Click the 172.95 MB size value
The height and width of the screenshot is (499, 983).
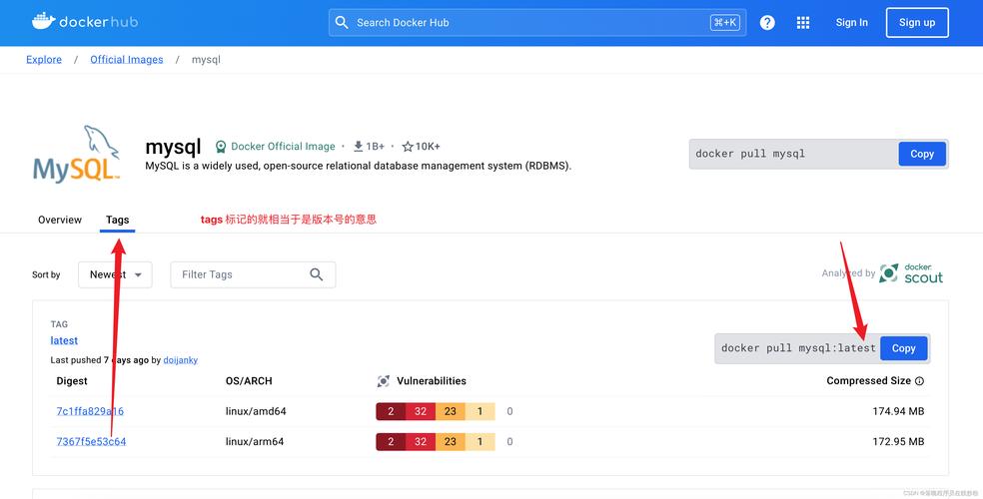point(898,441)
